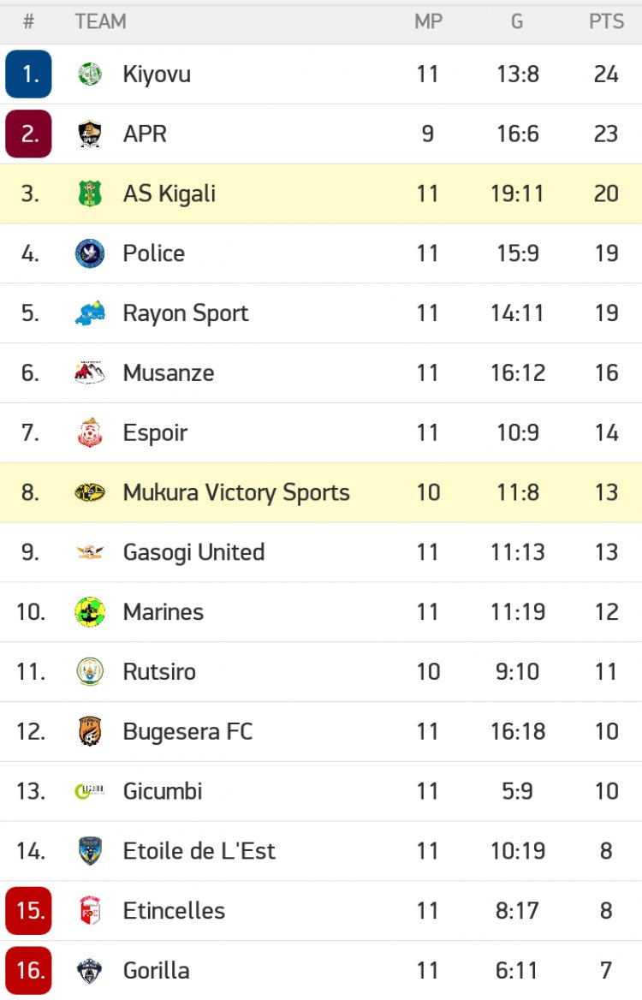Click the AS Kigali green badge icon
The image size is (642, 1000).
pos(90,194)
